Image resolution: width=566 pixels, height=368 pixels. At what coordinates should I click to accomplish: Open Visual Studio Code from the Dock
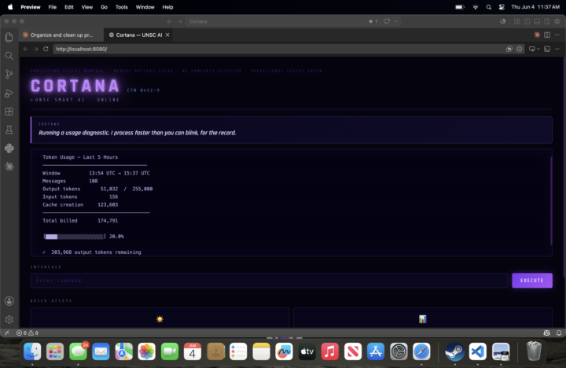pos(478,351)
